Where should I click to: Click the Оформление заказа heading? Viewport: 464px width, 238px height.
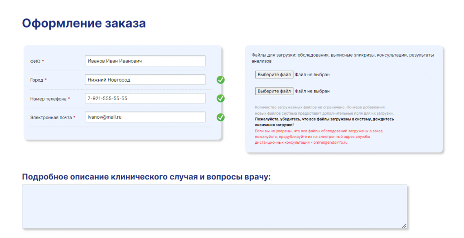pos(84,24)
